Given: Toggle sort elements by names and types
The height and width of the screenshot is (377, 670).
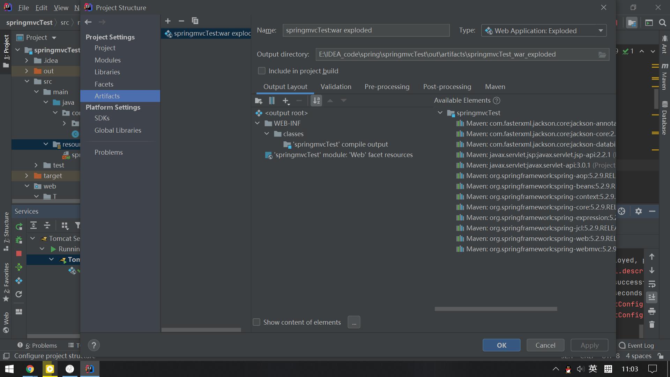Looking at the screenshot, I should tap(316, 101).
